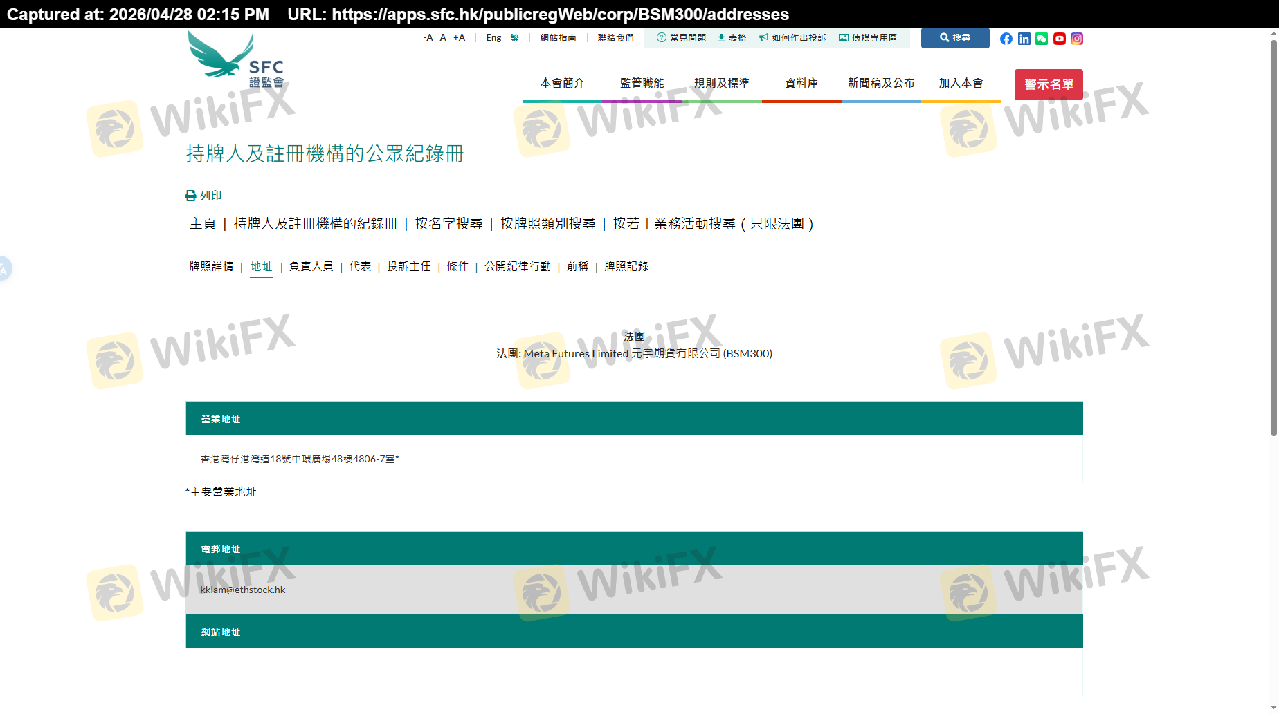Viewport: 1279px width, 714px height.
Task: Open 表格 forms with download icon
Action: tap(732, 38)
